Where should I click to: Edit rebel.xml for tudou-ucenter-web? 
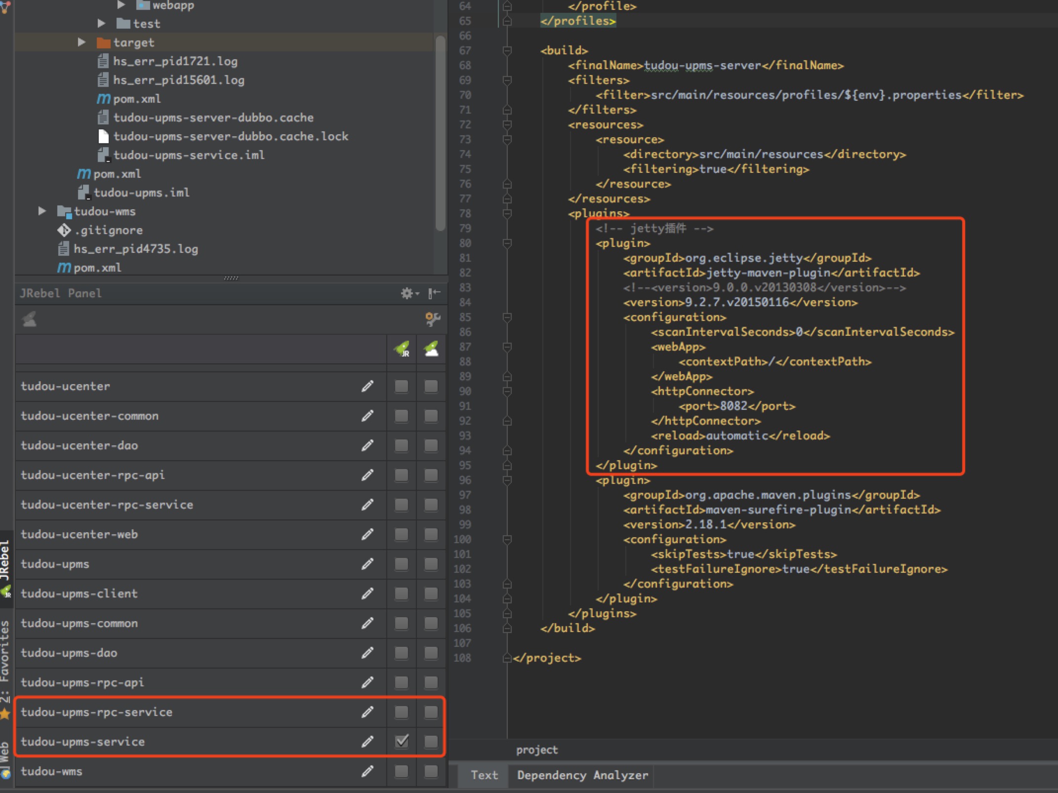367,534
